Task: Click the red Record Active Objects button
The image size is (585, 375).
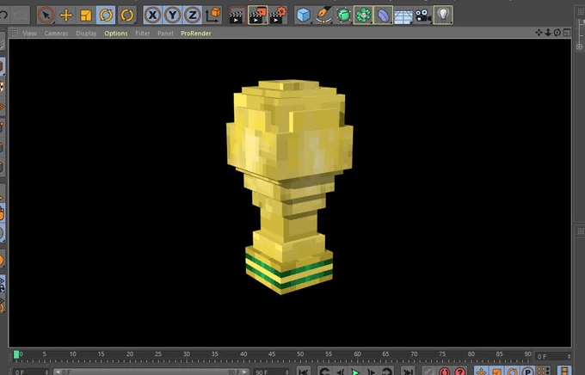Action: [x=444, y=372]
